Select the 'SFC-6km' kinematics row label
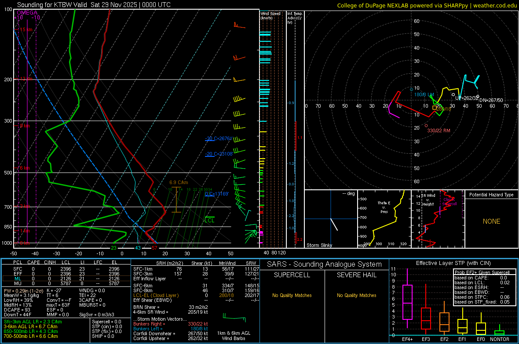 (x=143, y=286)
